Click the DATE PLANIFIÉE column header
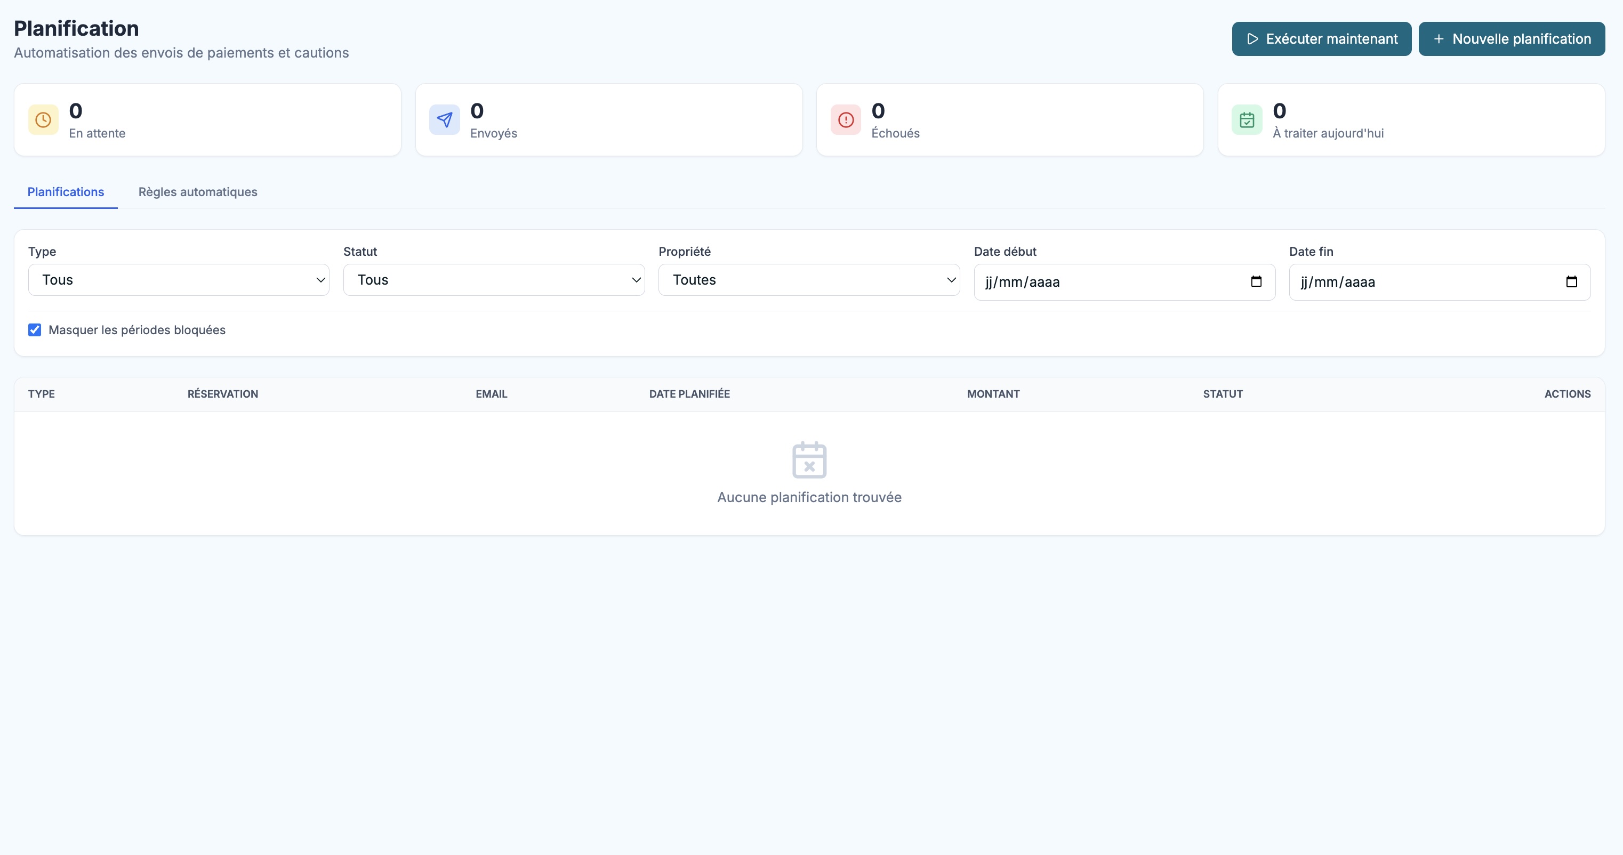 689,394
